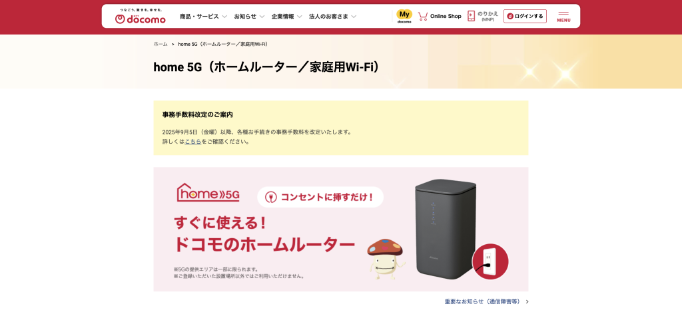Select the のりかえ (MNP) phone icon
This screenshot has height=312, width=682.
click(471, 16)
